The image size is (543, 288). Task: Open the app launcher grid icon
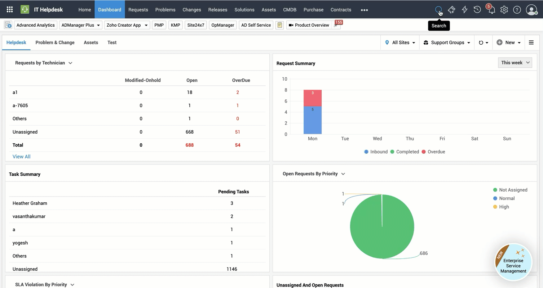(10, 10)
